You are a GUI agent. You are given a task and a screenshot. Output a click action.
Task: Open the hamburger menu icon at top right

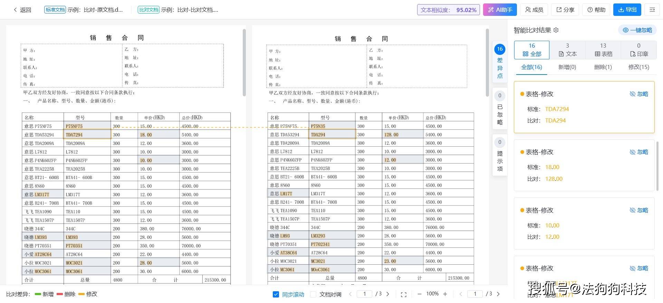pyautogui.click(x=652, y=10)
